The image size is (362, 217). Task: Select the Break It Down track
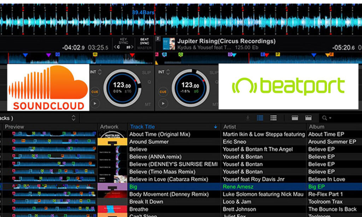146,202
